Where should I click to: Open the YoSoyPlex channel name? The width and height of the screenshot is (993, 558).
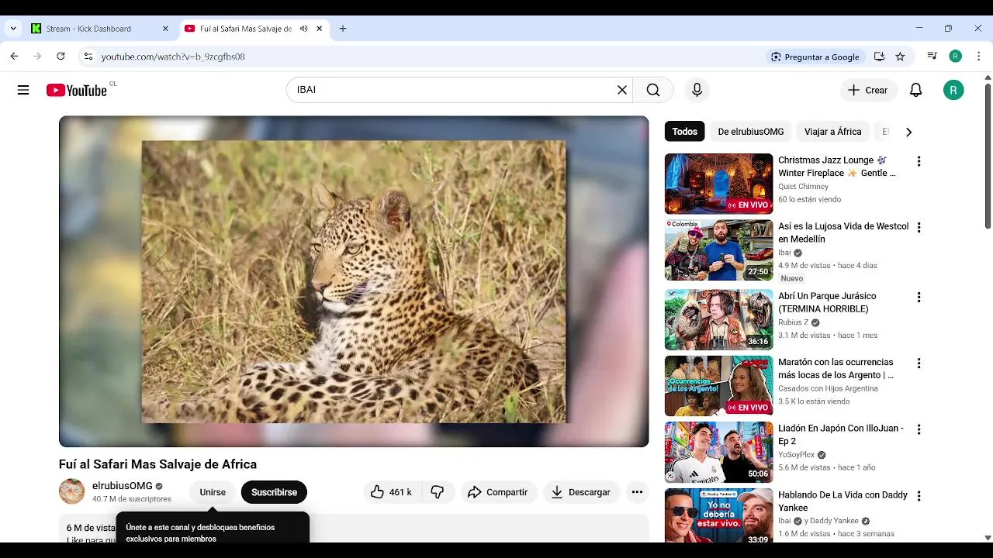pos(796,455)
